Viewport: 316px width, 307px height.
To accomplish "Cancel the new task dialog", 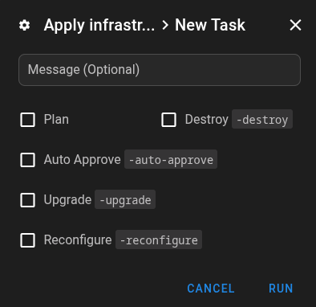I will [211, 289].
